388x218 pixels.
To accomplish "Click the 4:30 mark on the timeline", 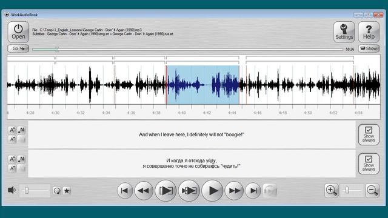I will click(x=55, y=113).
